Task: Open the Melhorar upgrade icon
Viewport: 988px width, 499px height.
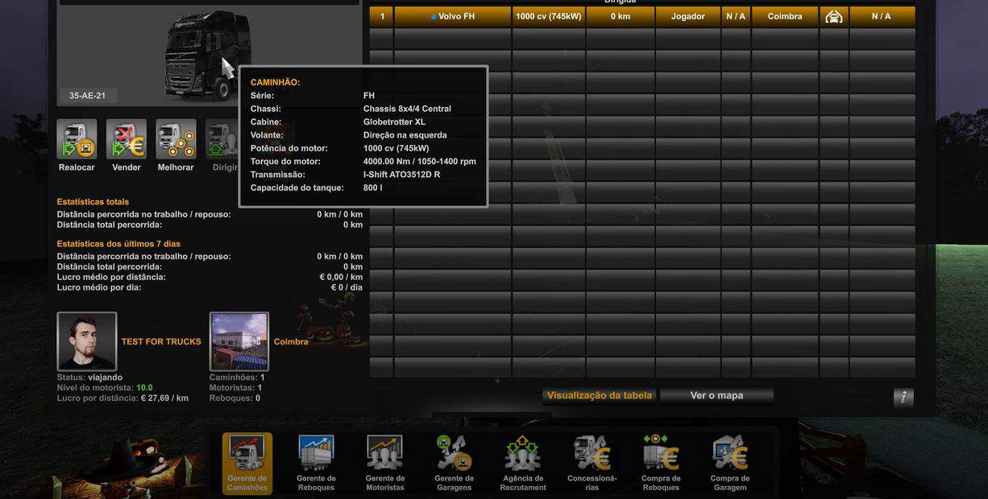Action: (176, 139)
